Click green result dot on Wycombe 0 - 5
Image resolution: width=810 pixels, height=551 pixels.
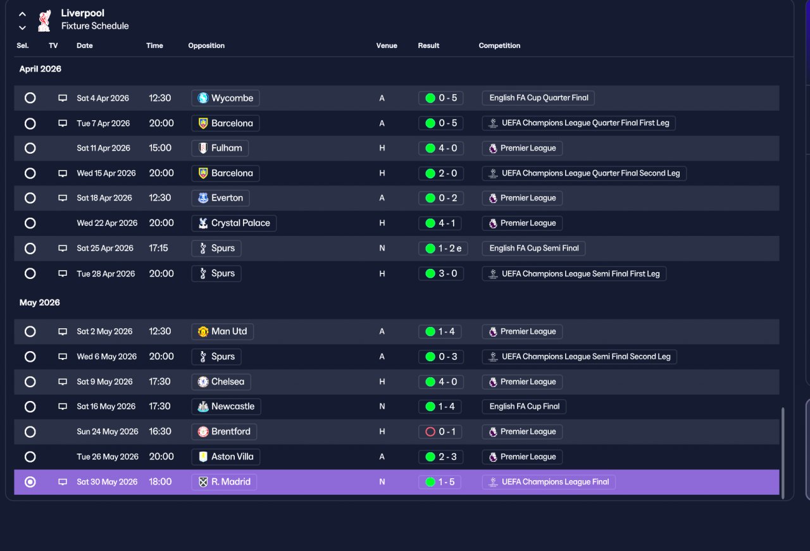430,98
